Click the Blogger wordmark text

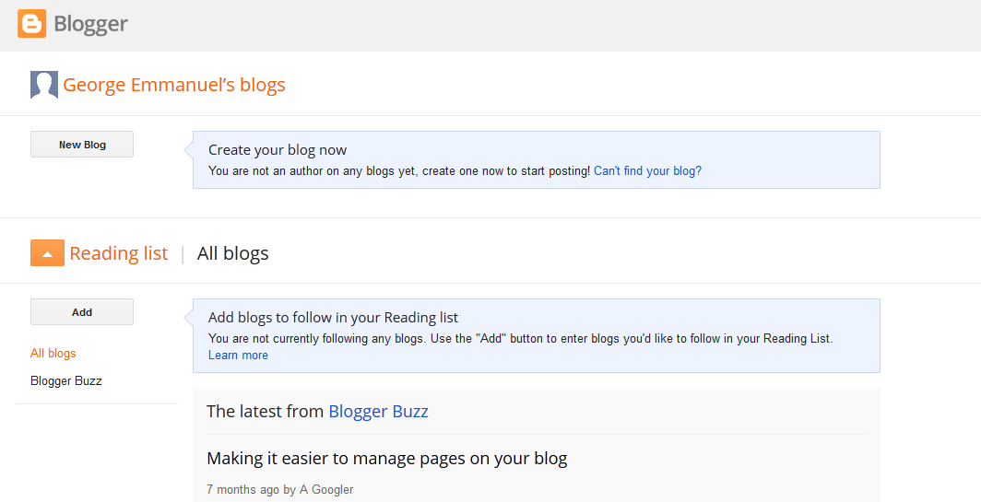click(90, 24)
